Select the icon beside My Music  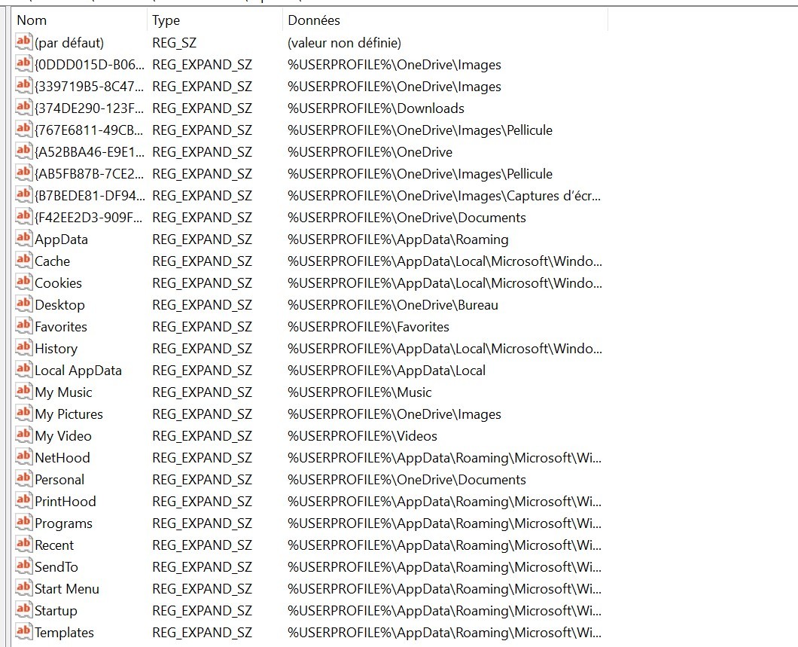pyautogui.click(x=24, y=392)
